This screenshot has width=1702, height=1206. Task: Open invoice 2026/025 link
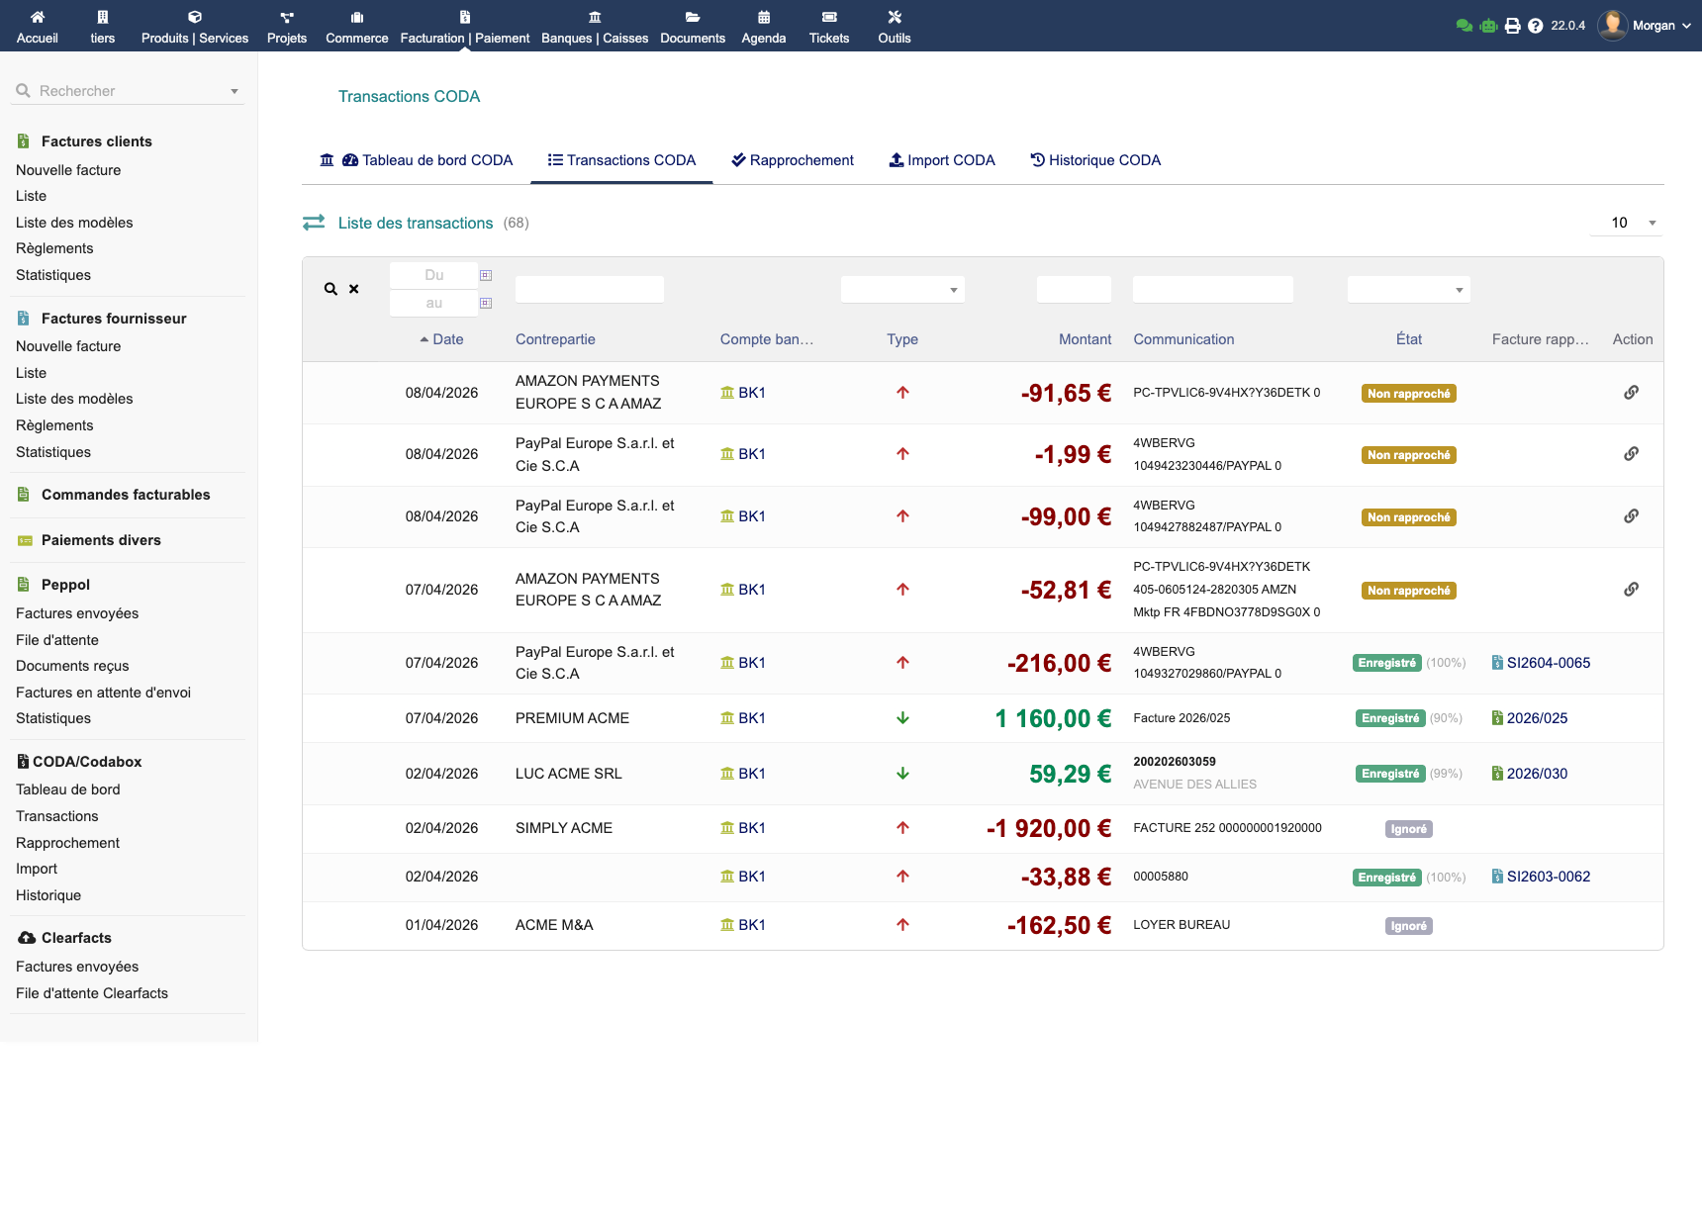(x=1537, y=718)
